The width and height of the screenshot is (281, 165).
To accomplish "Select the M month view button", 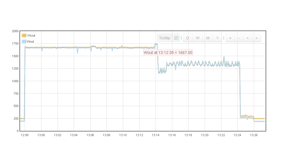I will [208, 38].
